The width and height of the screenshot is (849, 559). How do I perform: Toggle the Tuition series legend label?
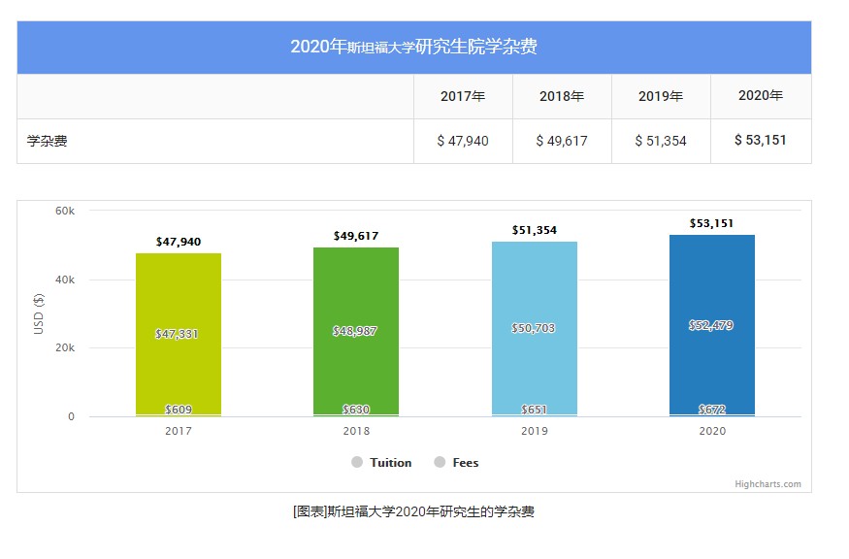[x=390, y=463]
